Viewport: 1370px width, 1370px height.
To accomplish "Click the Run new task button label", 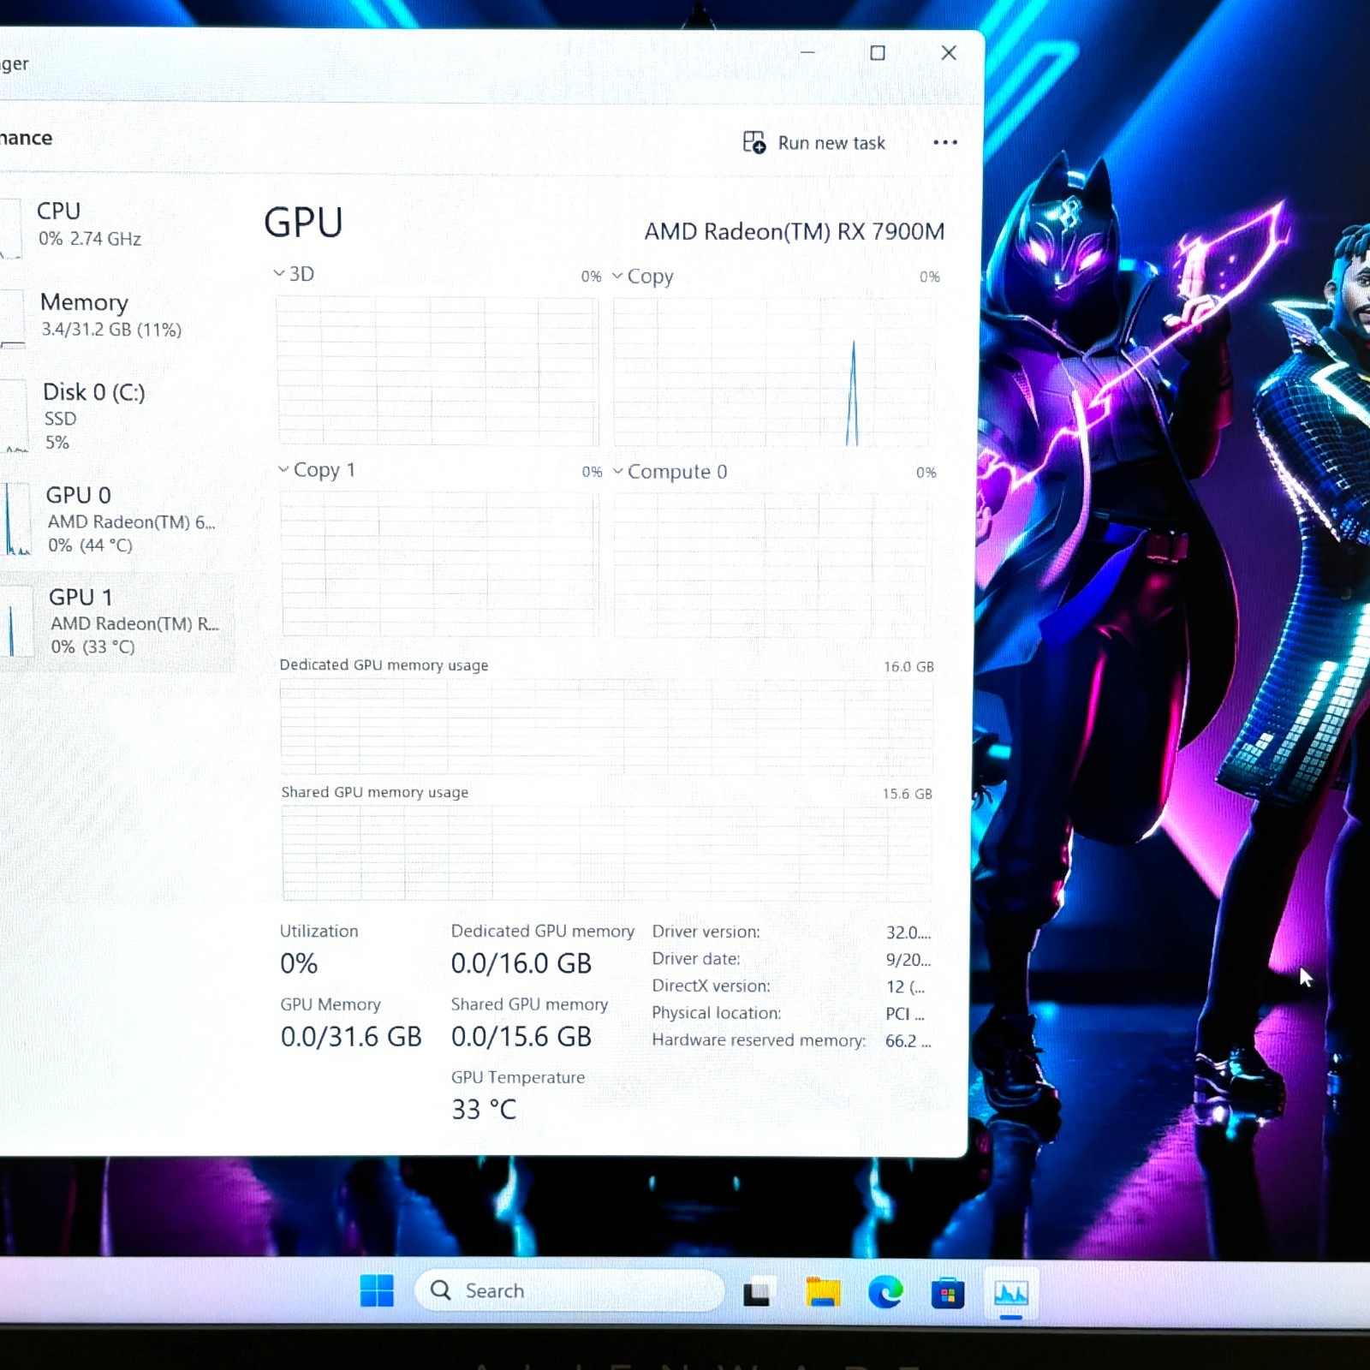I will point(831,143).
